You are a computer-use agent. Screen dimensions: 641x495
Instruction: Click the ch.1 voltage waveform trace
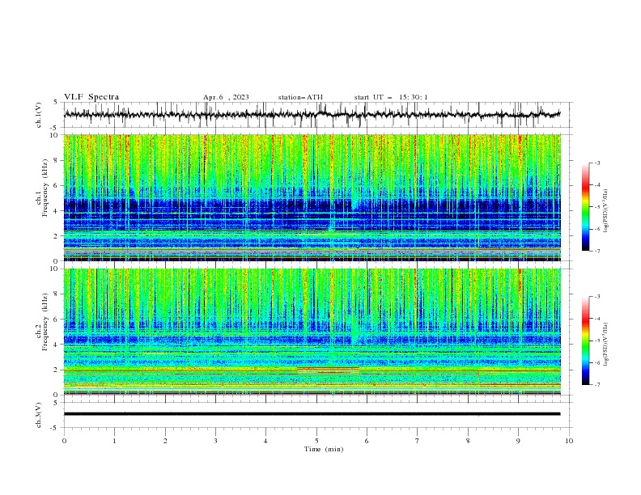312,114
